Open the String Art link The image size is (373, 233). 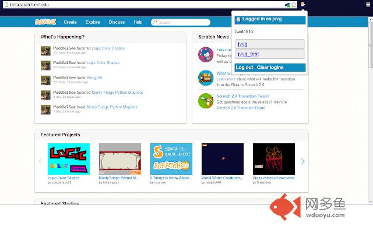coord(94,77)
